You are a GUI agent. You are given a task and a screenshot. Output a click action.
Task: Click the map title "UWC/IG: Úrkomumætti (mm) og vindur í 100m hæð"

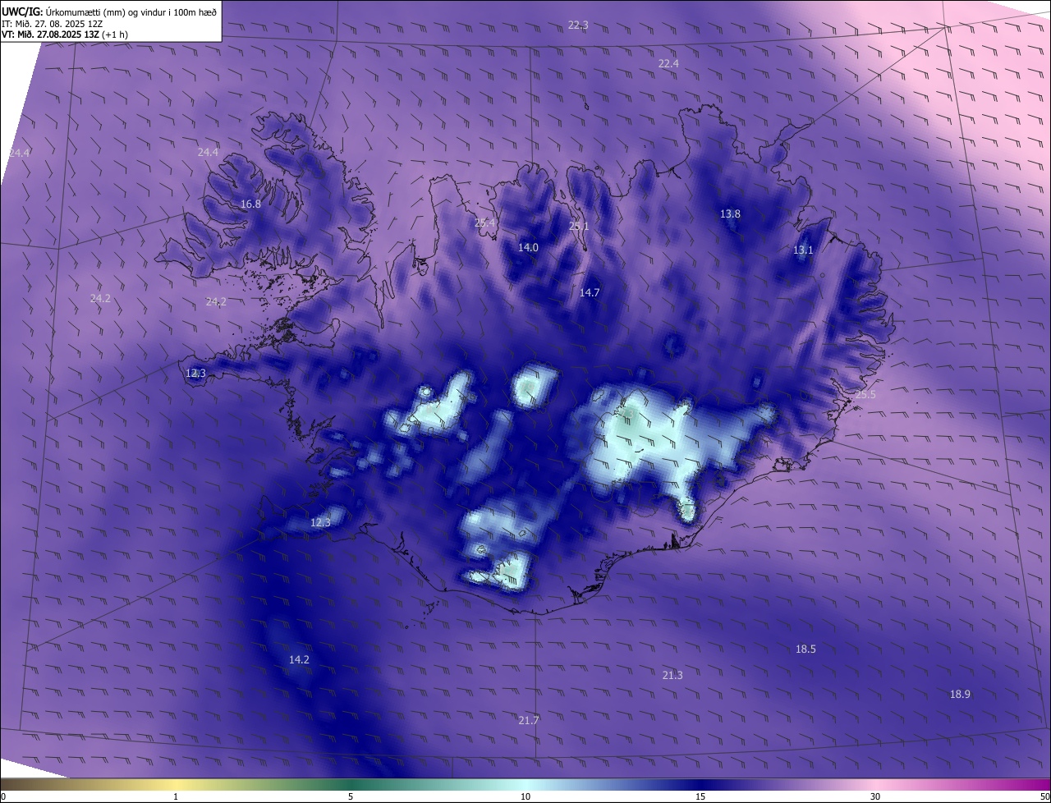click(109, 11)
